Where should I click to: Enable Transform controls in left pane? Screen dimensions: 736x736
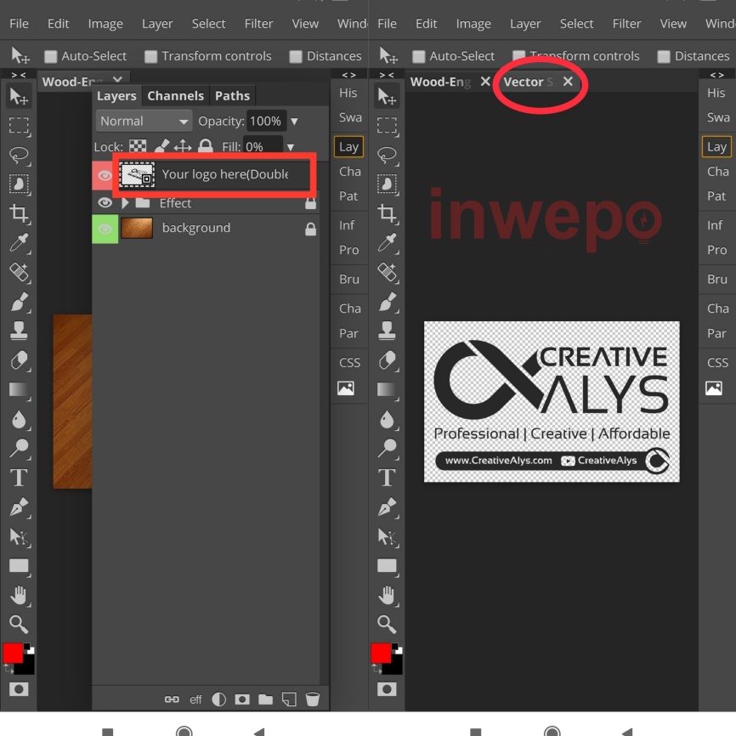pos(208,56)
